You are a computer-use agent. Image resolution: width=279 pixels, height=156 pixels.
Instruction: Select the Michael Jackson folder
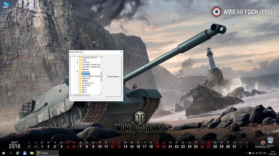pos(88,83)
